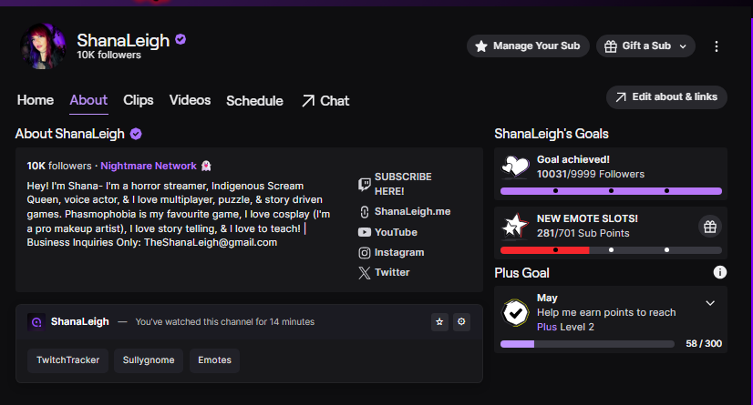Click the SUBSCRIBE HERE! link
753x405 pixels.
403,184
